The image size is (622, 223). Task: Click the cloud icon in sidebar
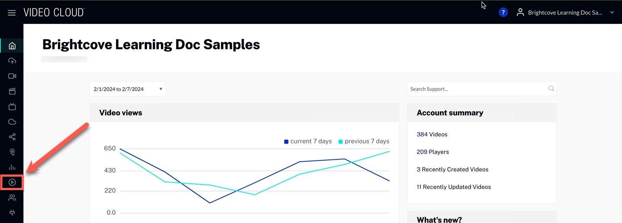12,122
